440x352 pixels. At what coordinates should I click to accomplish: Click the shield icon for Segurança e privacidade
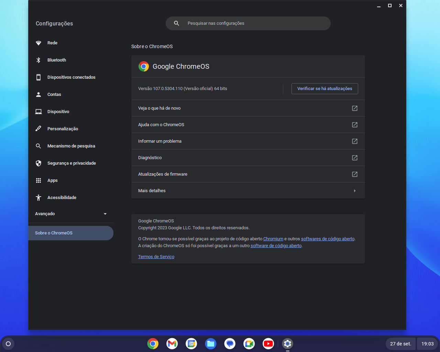tap(38, 163)
